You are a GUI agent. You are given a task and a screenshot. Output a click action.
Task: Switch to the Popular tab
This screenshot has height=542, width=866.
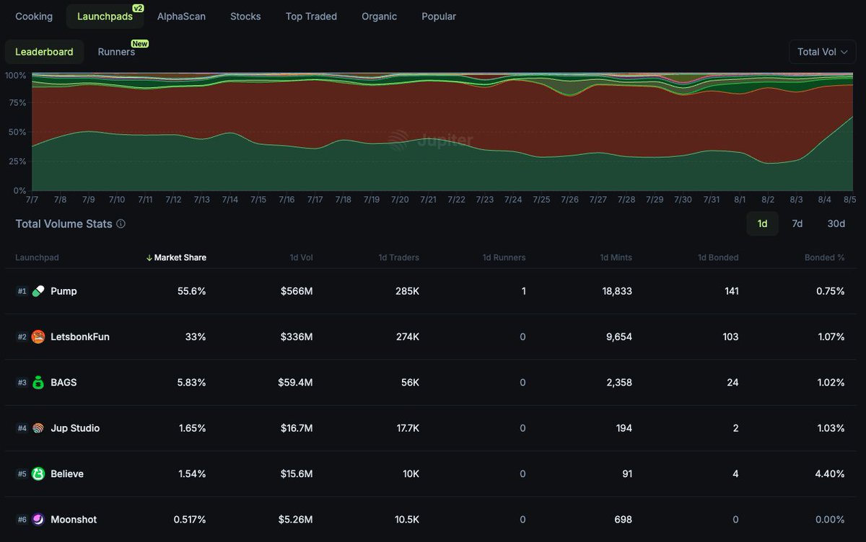click(439, 16)
